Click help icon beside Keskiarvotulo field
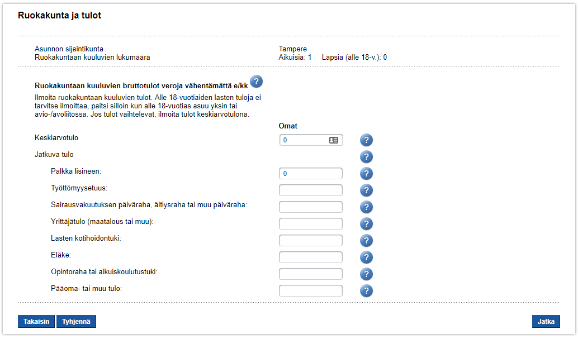 click(x=366, y=140)
